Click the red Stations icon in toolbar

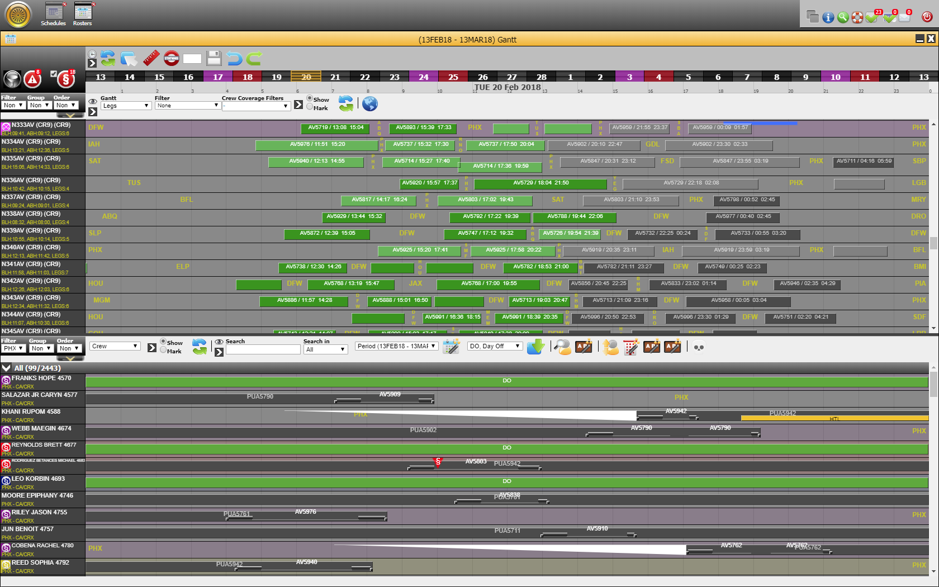172,58
